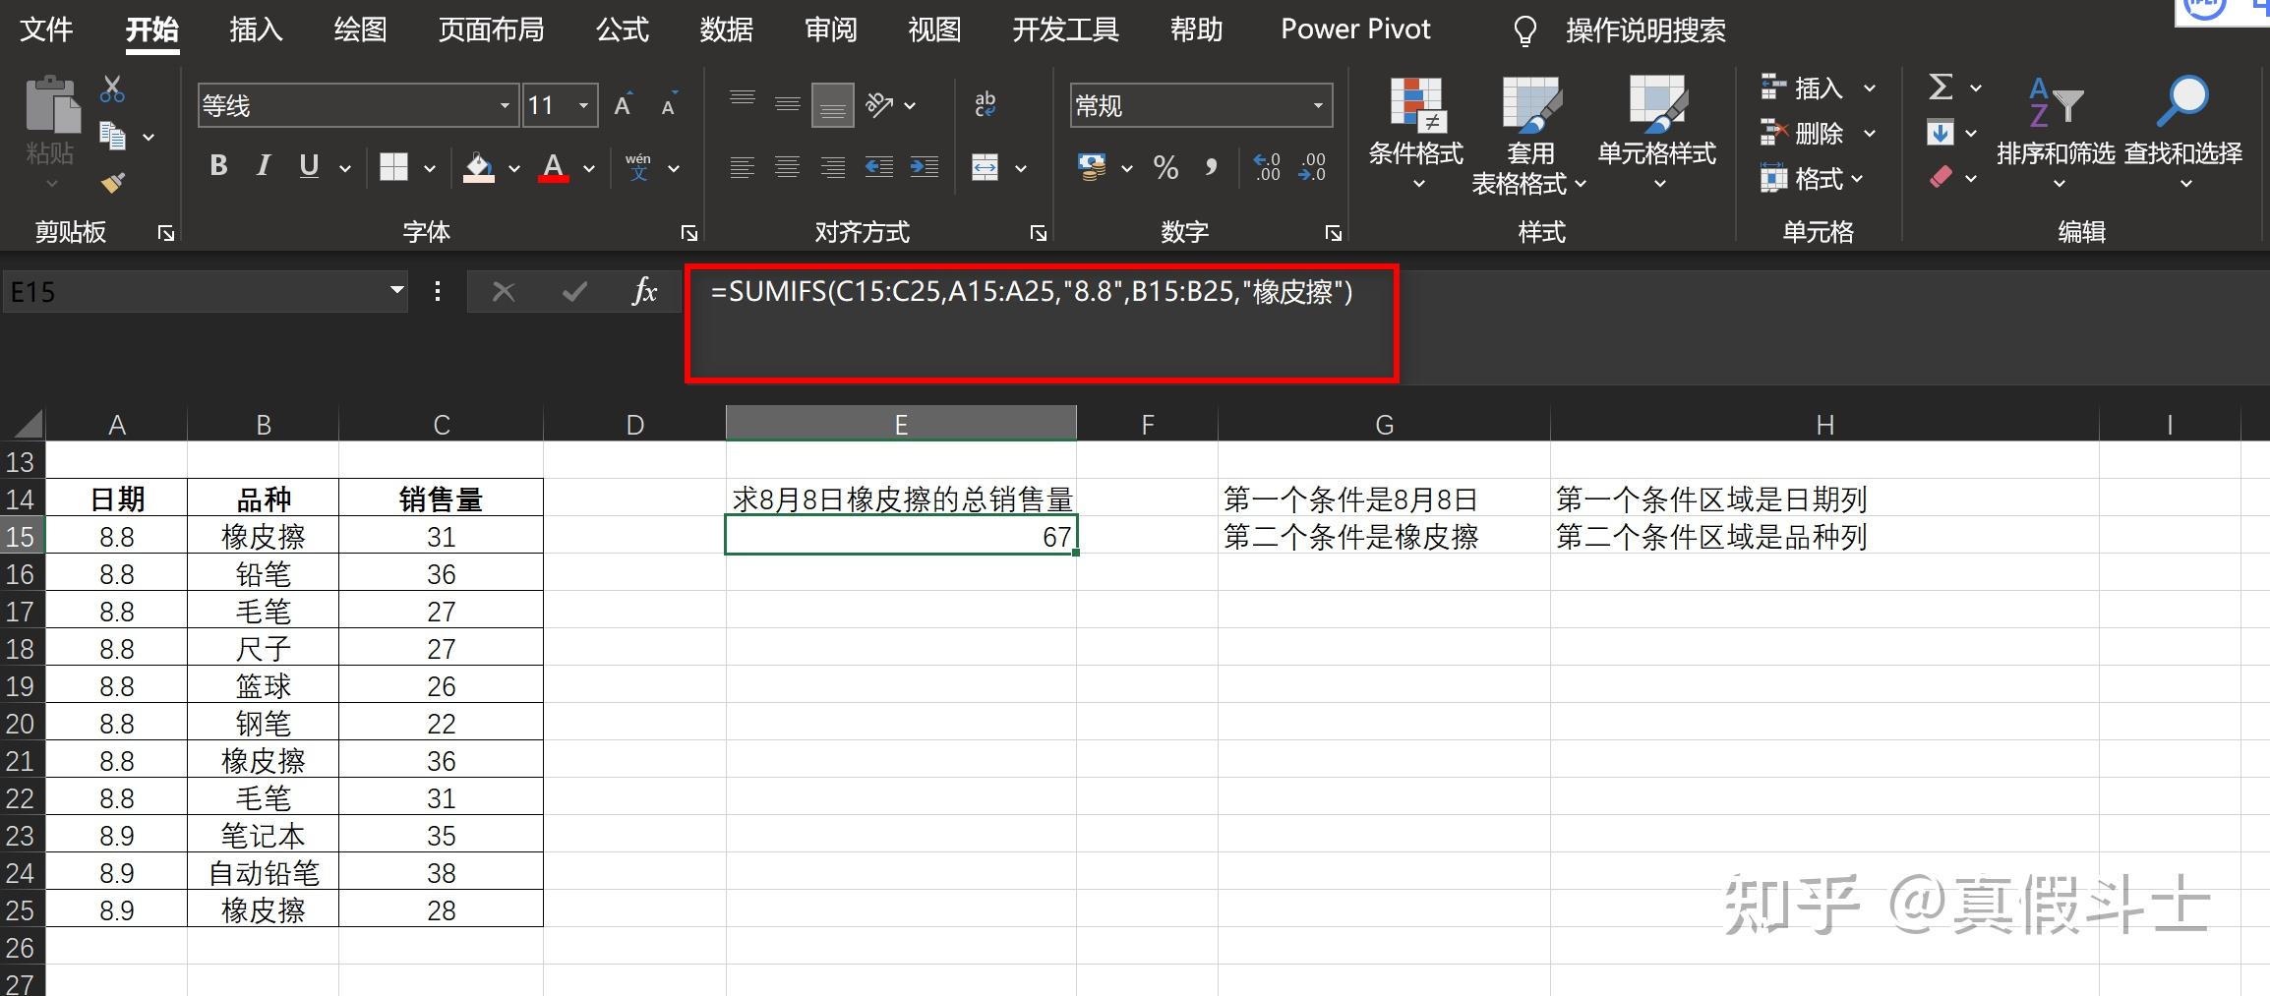
Task: Open the Power Pivot tab
Action: (x=1355, y=29)
